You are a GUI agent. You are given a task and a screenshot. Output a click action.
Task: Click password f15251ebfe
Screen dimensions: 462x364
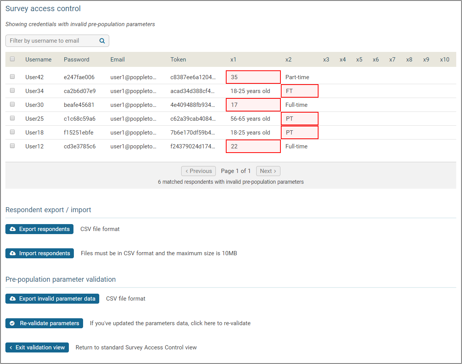[x=78, y=133]
